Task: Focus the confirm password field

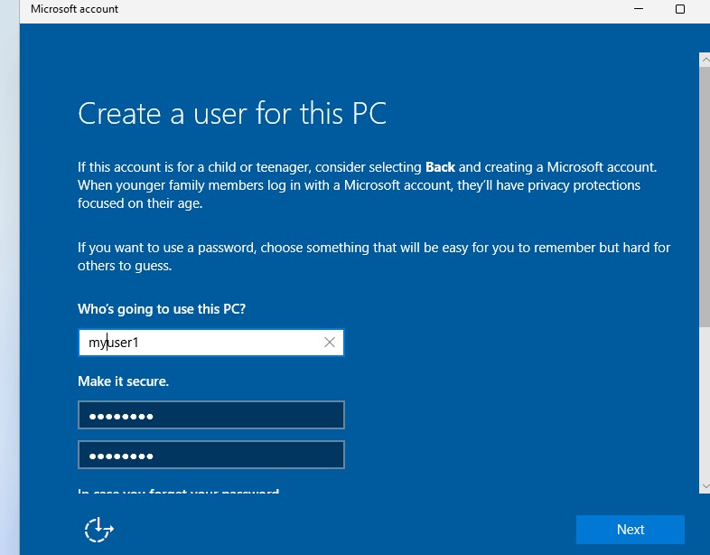Action: tap(211, 456)
